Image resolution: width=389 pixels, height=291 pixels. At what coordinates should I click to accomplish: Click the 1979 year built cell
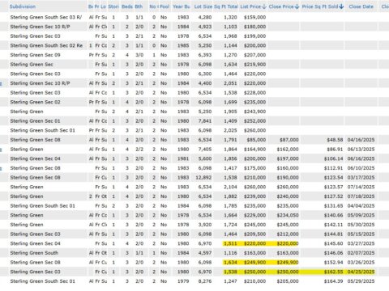(183, 281)
